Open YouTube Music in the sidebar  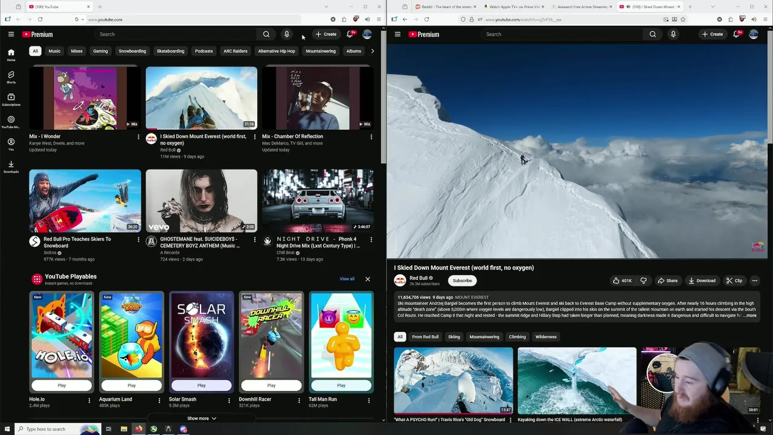[11, 122]
